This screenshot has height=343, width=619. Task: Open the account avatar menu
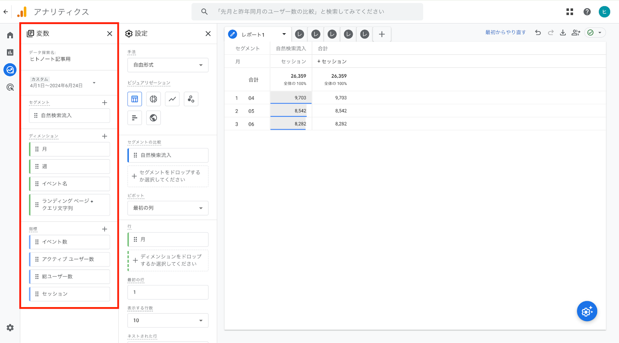(x=604, y=12)
